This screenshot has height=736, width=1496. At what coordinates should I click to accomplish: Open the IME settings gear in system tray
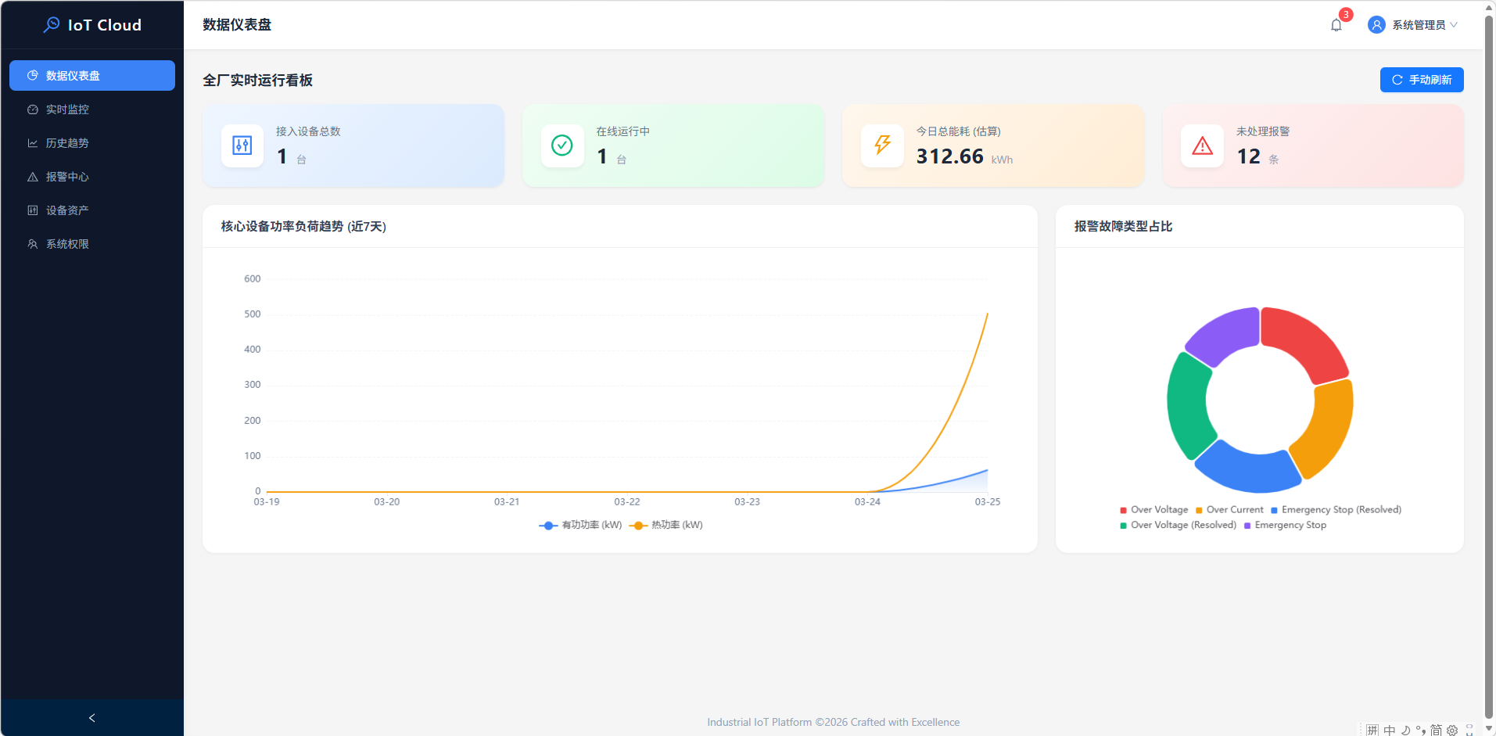pyautogui.click(x=1452, y=730)
